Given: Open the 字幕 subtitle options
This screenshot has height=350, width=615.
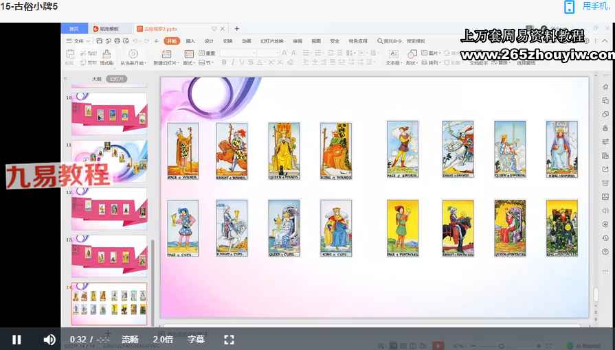Looking at the screenshot, I should [x=196, y=340].
